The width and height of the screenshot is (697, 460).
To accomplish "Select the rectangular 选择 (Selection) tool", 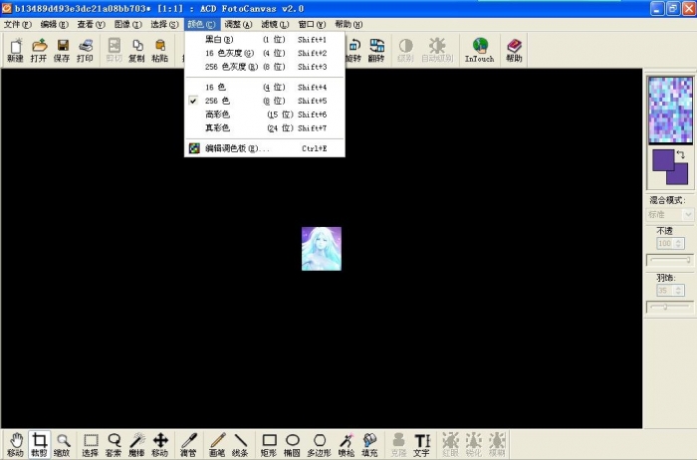I will 91,444.
